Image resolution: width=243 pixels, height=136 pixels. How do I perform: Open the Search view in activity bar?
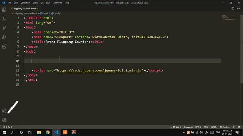[4, 19]
